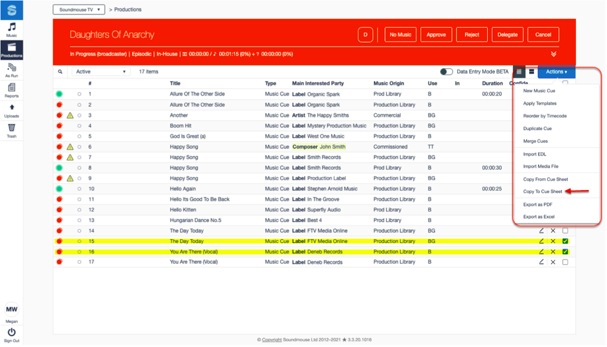Select radio circle on row 10
This screenshot has width=607, height=347.
(x=79, y=189)
